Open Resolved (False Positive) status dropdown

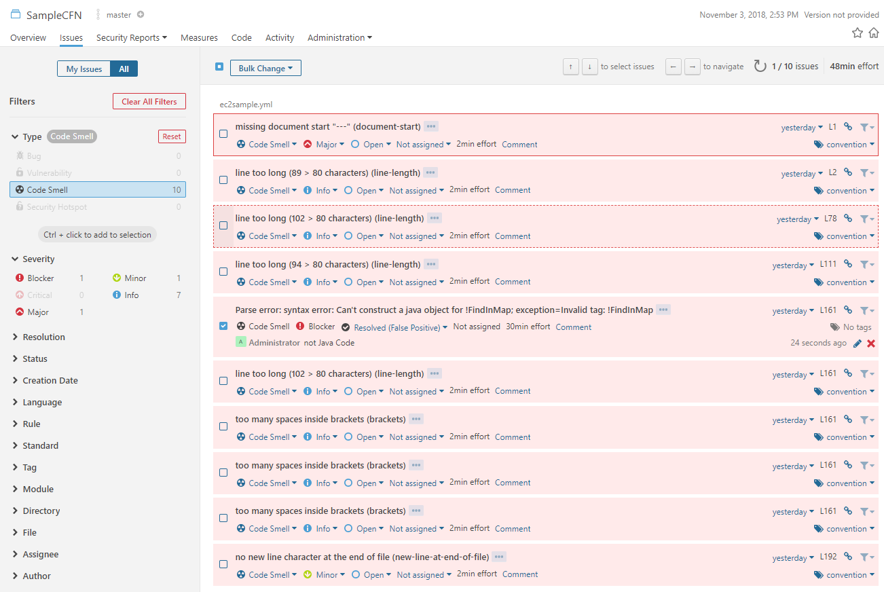(401, 327)
